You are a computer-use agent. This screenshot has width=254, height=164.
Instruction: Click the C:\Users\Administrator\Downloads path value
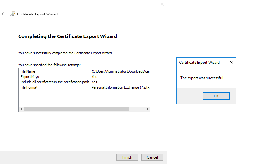(121, 71)
